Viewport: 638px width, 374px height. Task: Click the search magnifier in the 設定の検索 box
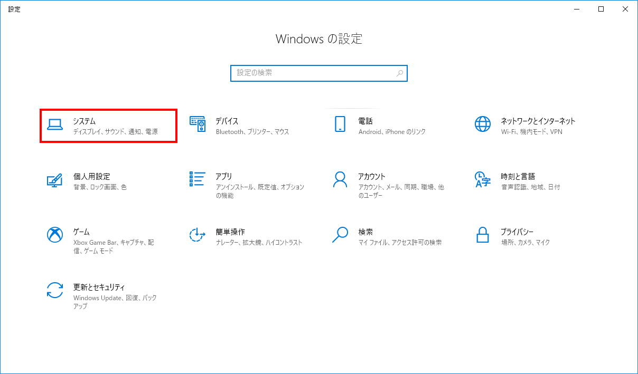click(x=400, y=73)
